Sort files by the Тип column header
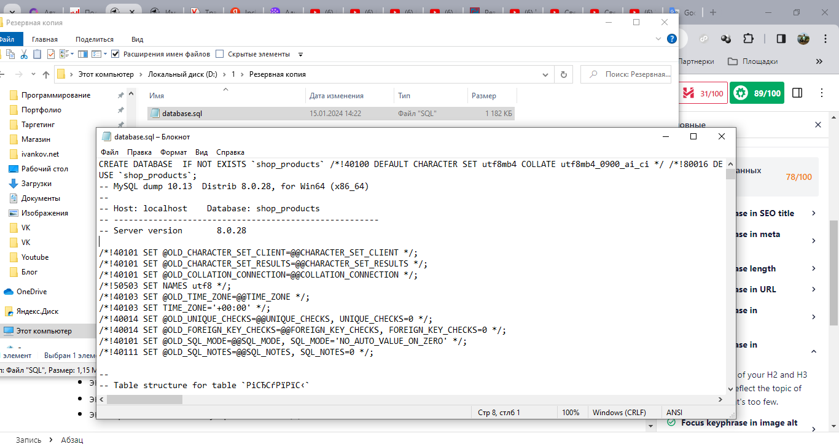 (431, 96)
